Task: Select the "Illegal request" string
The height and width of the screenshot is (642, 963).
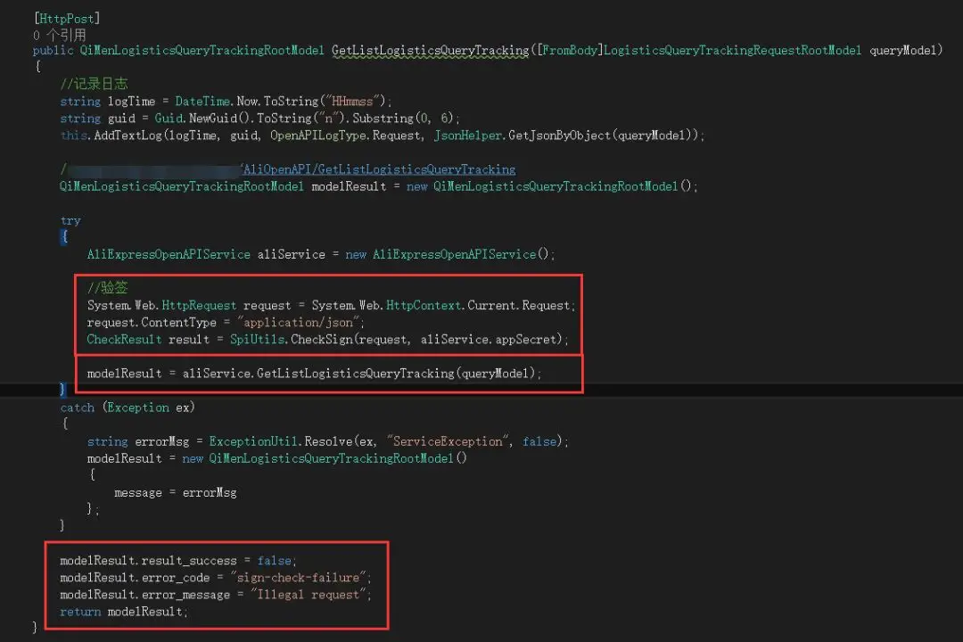Action: click(x=309, y=595)
